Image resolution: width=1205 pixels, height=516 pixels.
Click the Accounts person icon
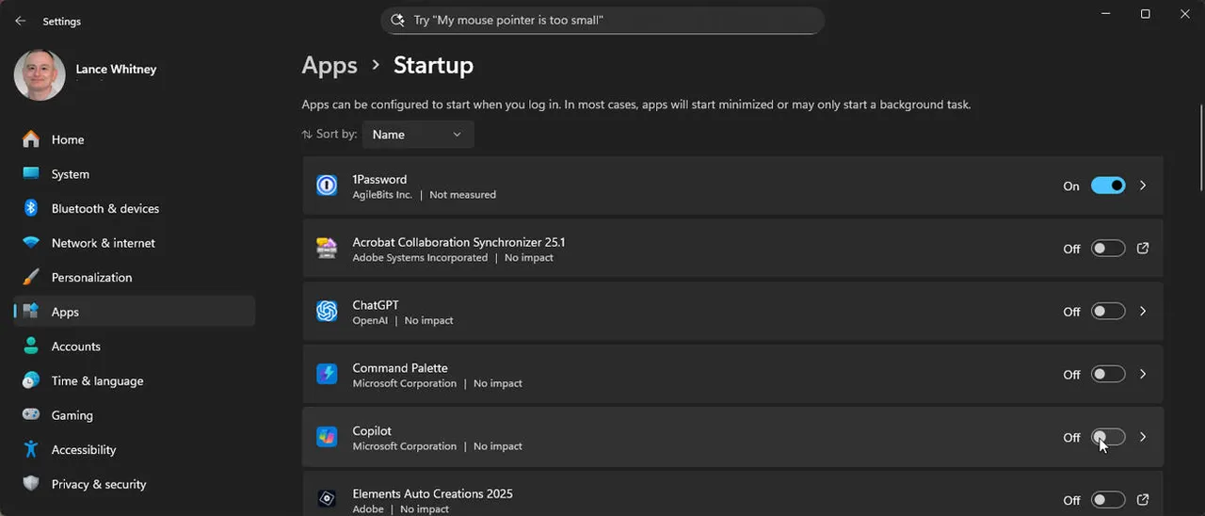pyautogui.click(x=31, y=347)
